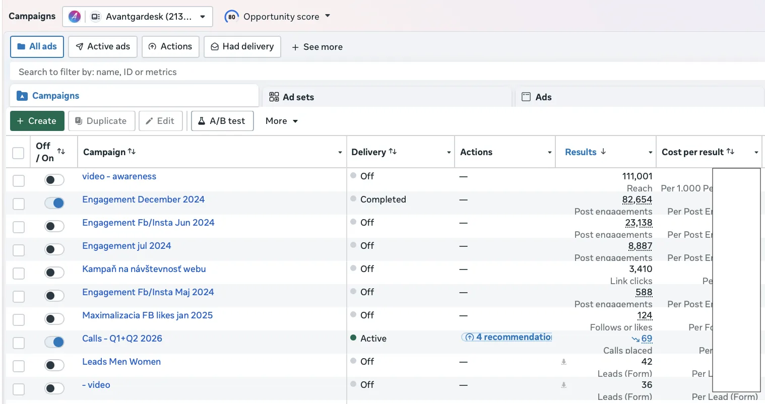This screenshot has width=765, height=404.
Task: Click sort arrows beside Cost per result
Action: coord(730,152)
